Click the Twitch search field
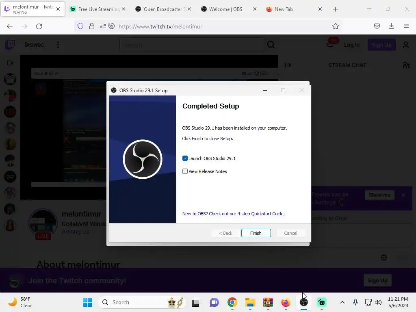 (x=192, y=45)
